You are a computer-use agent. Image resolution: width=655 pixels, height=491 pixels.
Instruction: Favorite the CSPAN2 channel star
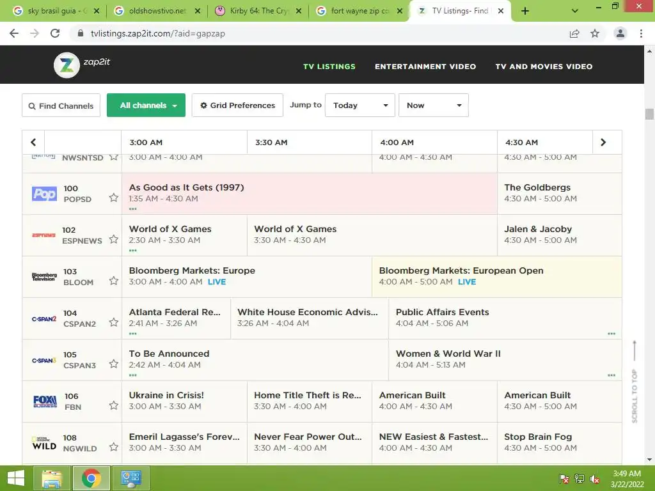[114, 322]
